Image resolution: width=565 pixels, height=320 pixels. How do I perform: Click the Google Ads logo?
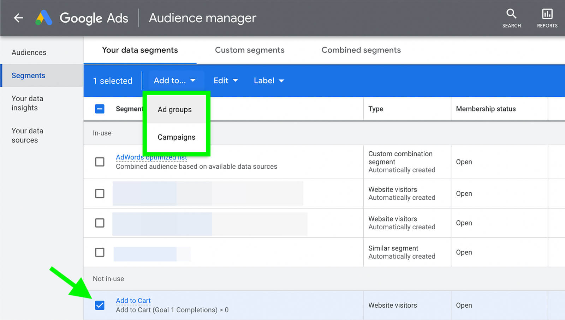pos(82,18)
